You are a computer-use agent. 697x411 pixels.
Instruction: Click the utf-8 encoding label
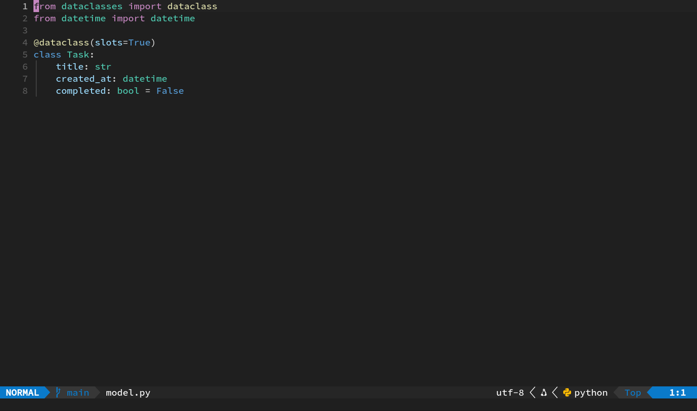(510, 392)
